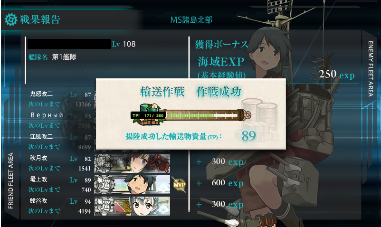381x227 pixels.
Task: Select the 鈴谷改 ship banner portrait
Action: 132,207
